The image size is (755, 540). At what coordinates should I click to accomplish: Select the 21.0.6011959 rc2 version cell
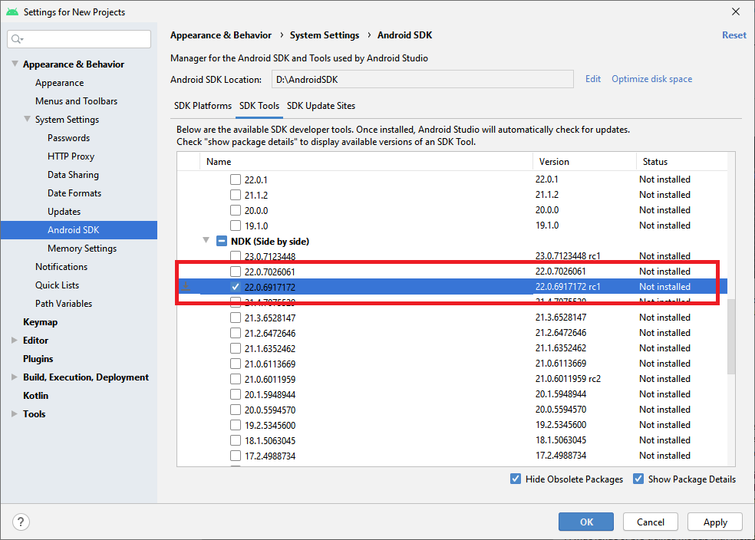[568, 379]
